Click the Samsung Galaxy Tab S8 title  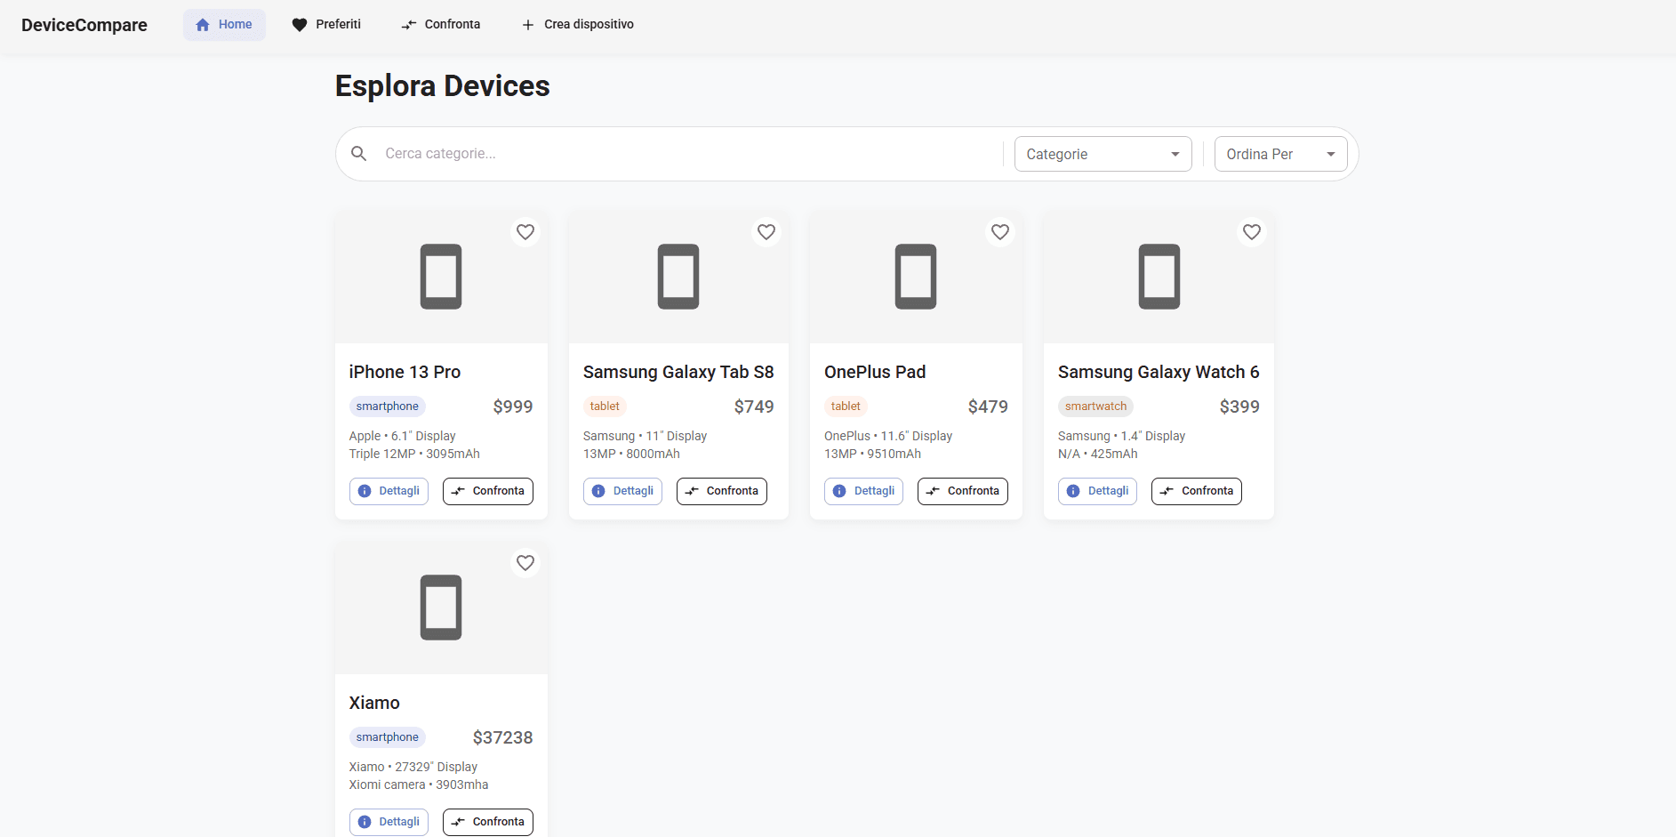click(678, 372)
